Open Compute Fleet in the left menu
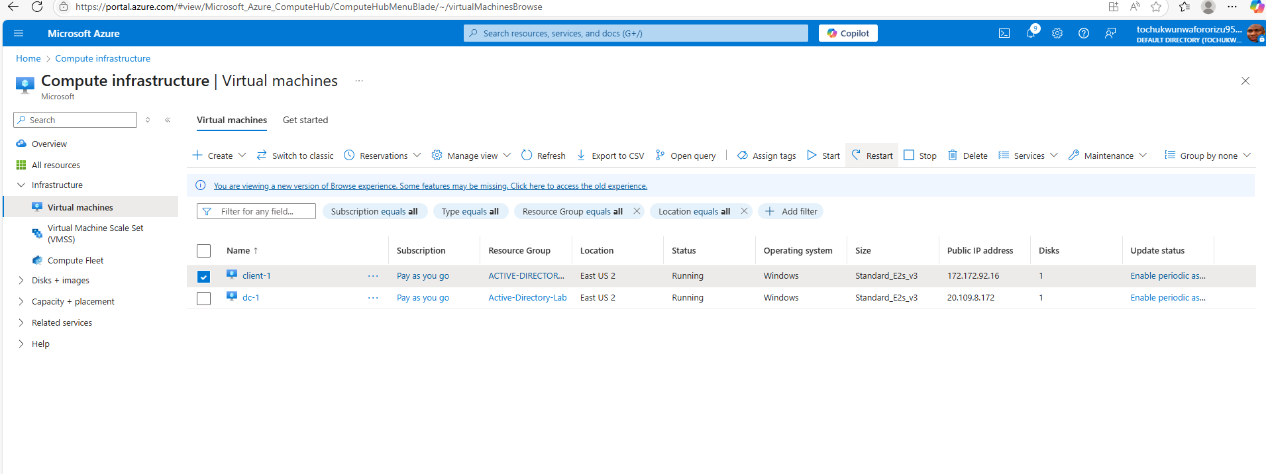Screen dimensions: 1266x474 point(76,261)
